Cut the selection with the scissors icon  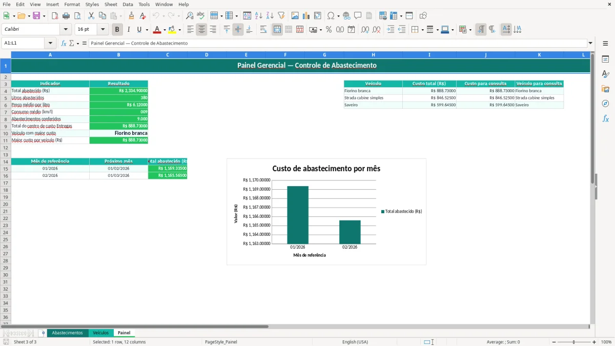91,16
